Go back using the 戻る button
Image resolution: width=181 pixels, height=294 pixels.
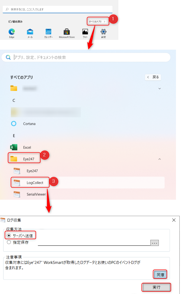coord(153,77)
